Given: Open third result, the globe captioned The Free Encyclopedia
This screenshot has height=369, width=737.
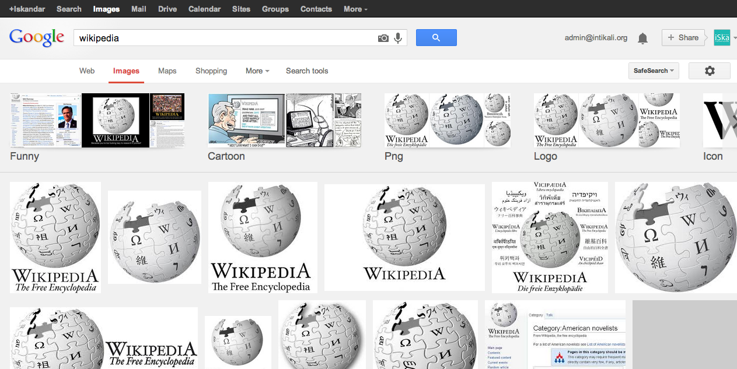Looking at the screenshot, I should click(x=263, y=237).
